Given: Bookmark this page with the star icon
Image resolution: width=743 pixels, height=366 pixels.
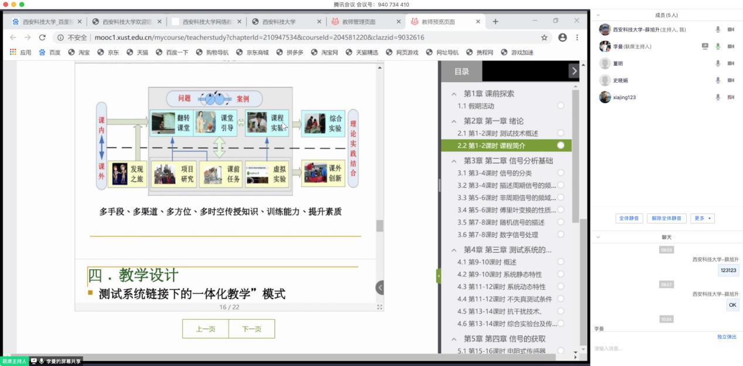Looking at the screenshot, I should pos(544,38).
